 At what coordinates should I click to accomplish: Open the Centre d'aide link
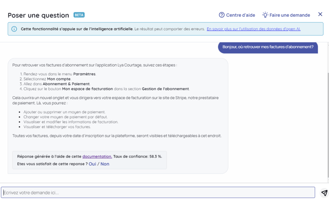pos(241,15)
